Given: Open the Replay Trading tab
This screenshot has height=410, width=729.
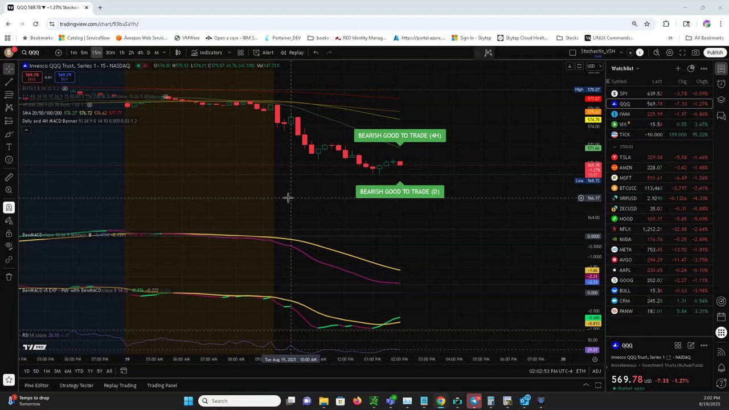Looking at the screenshot, I should 120,386.
